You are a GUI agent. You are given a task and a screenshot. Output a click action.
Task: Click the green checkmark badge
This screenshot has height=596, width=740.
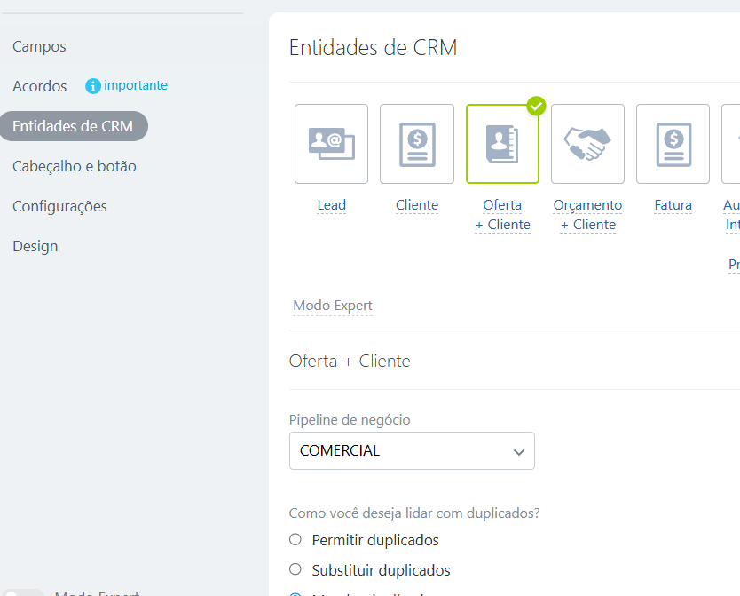tap(536, 106)
